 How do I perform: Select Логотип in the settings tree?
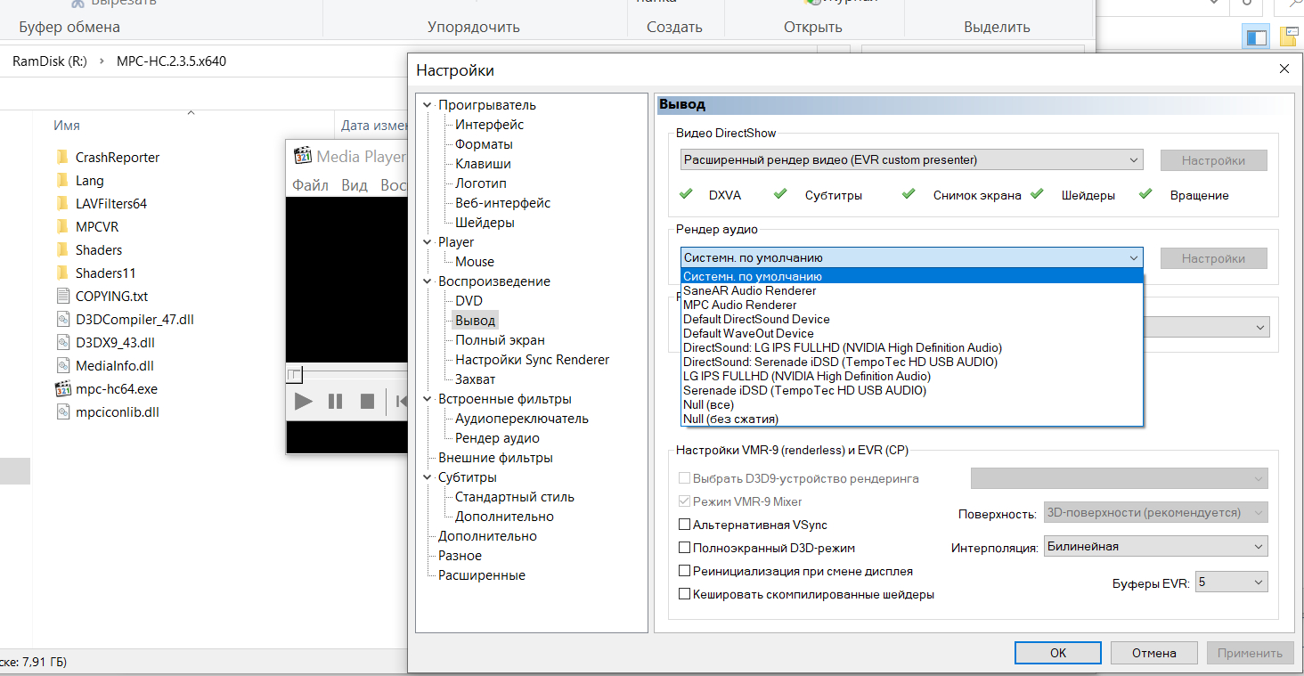tap(481, 183)
